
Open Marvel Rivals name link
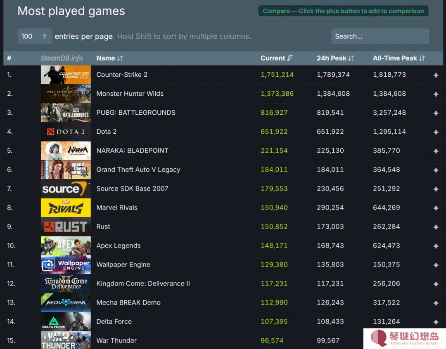point(117,208)
